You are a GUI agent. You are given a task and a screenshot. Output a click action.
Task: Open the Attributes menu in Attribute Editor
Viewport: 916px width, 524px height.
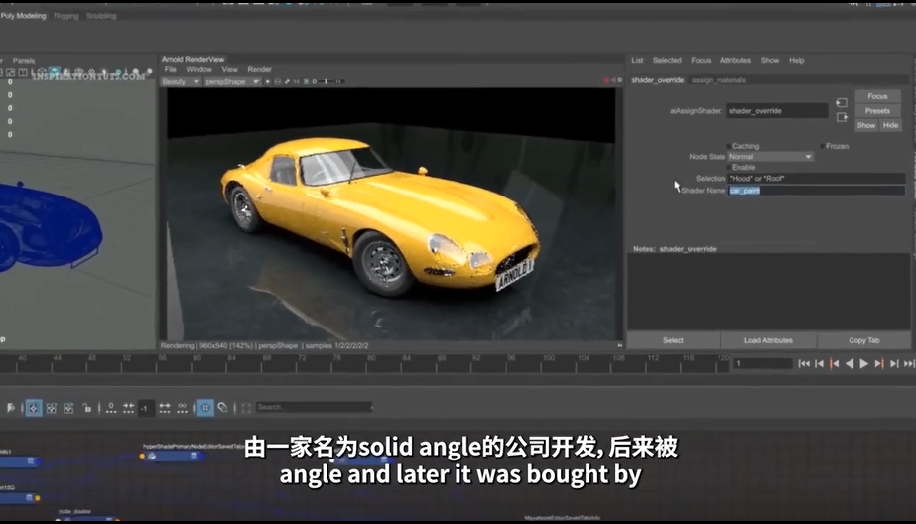tap(735, 61)
